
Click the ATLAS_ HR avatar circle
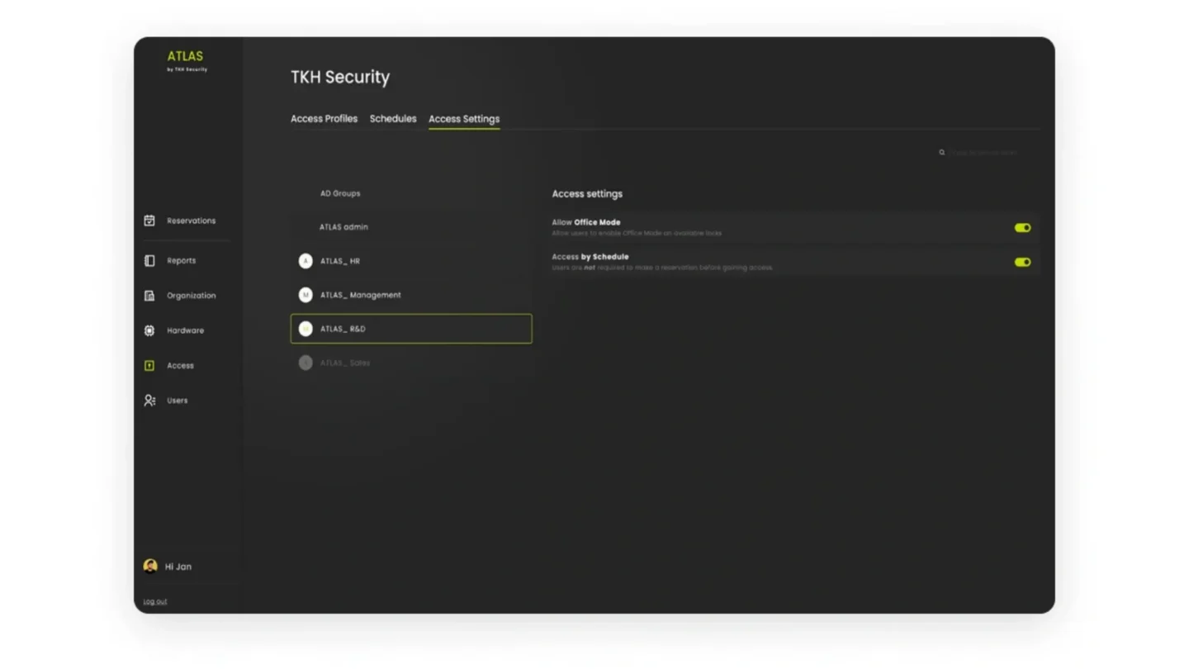click(306, 261)
